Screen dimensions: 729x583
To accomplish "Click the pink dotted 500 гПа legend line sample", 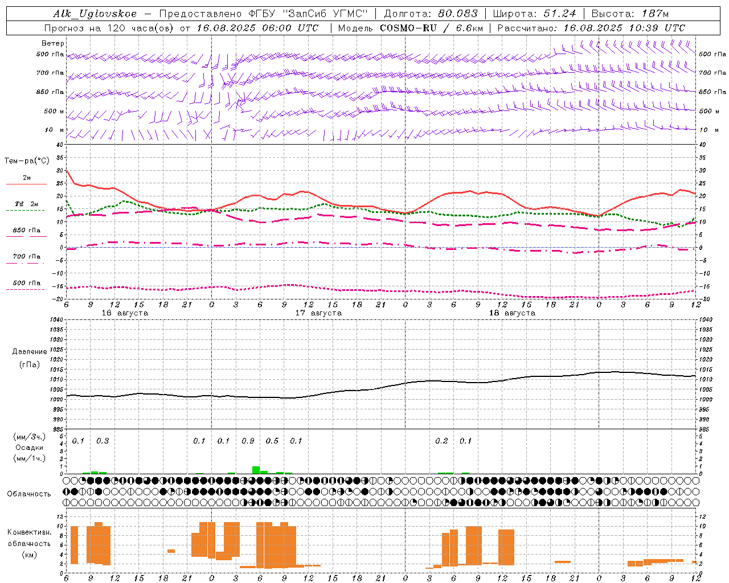I will (26, 289).
